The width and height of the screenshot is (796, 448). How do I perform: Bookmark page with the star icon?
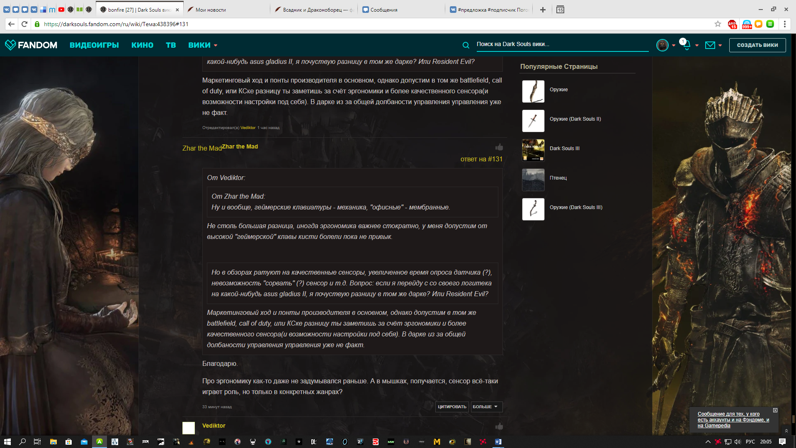click(718, 24)
